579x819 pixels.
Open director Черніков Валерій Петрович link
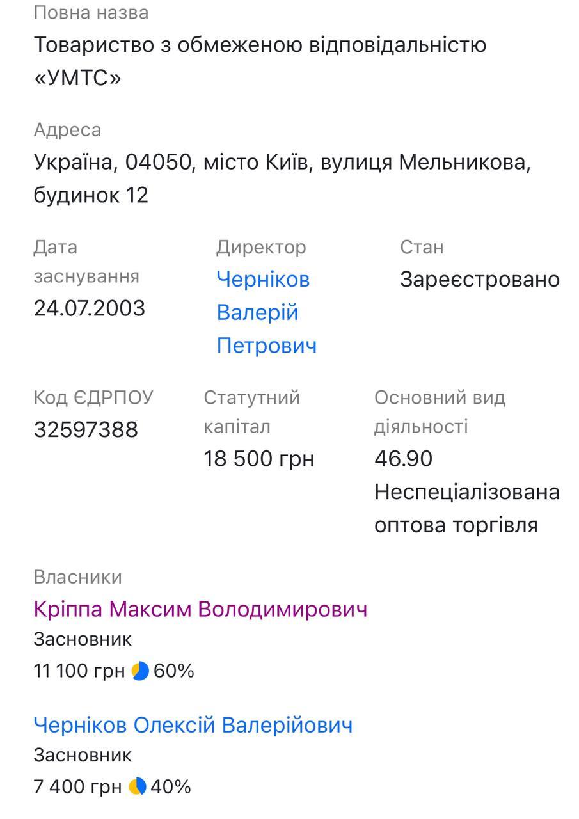(x=266, y=312)
